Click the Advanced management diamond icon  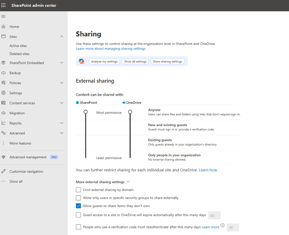pos(3,157)
